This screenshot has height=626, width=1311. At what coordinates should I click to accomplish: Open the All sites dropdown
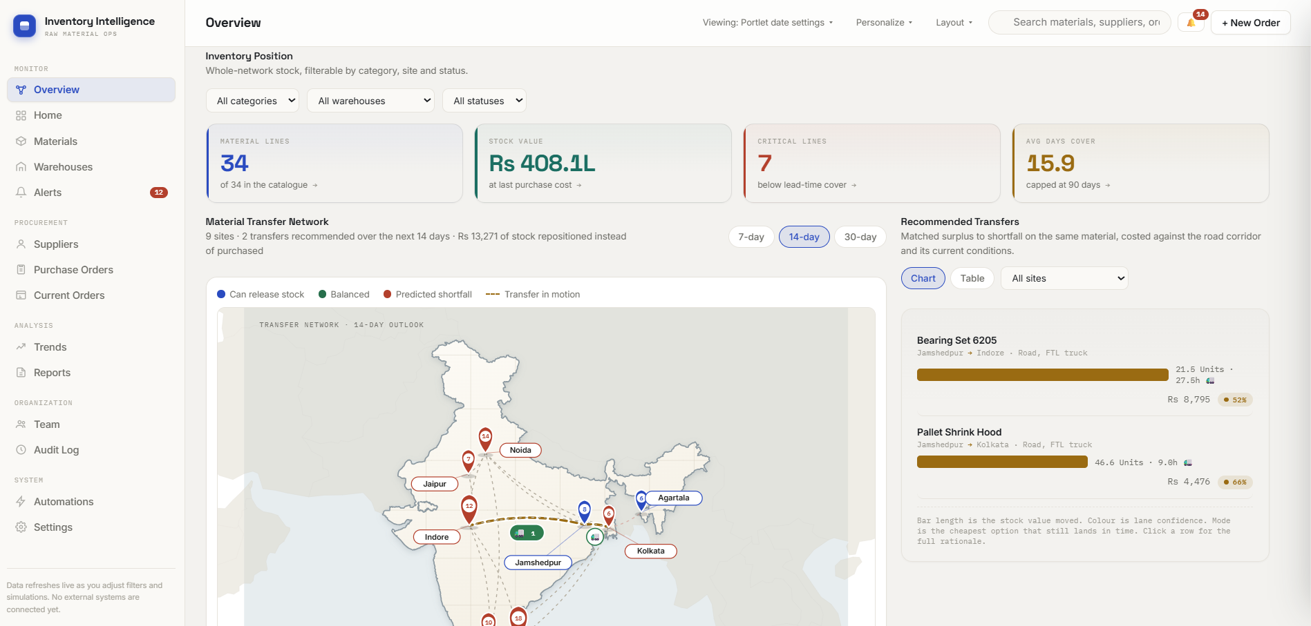tap(1064, 278)
